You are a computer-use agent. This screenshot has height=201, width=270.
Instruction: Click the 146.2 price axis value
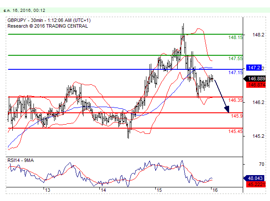258,102
